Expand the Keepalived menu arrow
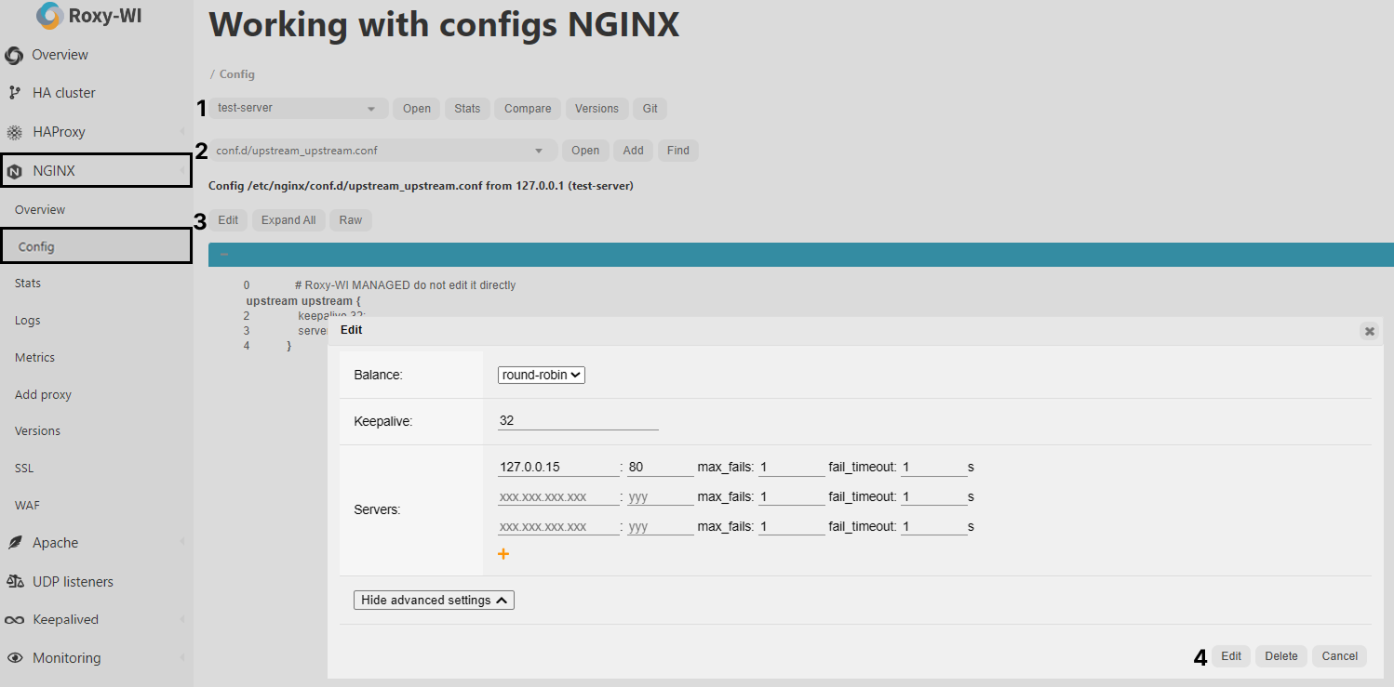Screen dimensions: 1394x687 click(x=182, y=620)
